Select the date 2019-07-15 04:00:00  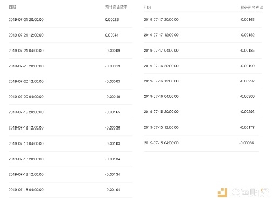[x=161, y=143]
